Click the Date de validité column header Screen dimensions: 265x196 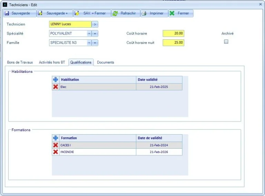click(159, 138)
